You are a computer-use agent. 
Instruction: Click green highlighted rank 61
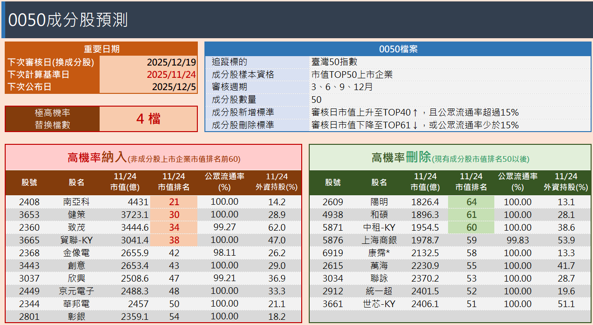click(471, 215)
